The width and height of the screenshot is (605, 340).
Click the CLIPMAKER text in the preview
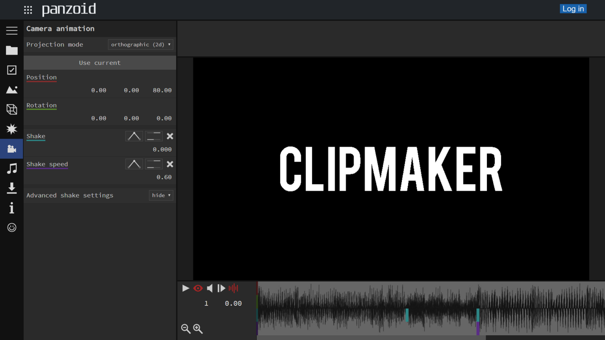click(391, 169)
